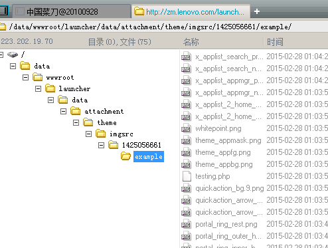Click timestamp of testing.php row

tap(297, 176)
